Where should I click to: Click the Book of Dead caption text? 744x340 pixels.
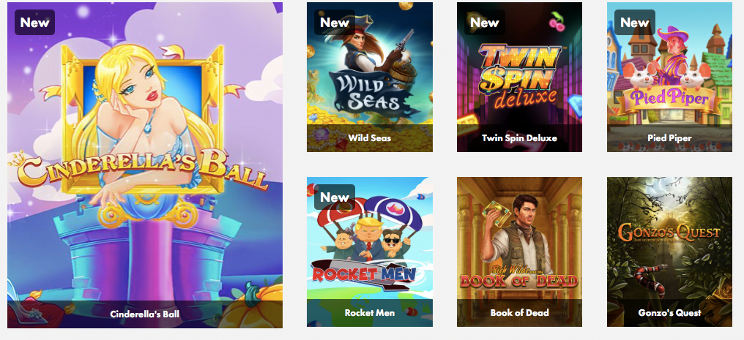(x=520, y=313)
